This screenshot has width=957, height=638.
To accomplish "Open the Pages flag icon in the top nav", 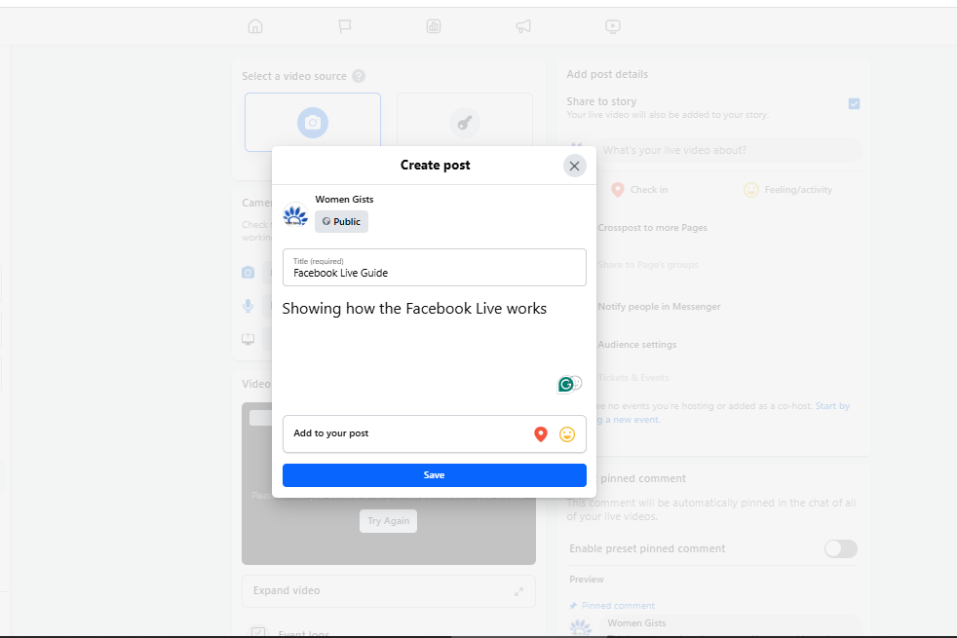I will (345, 26).
